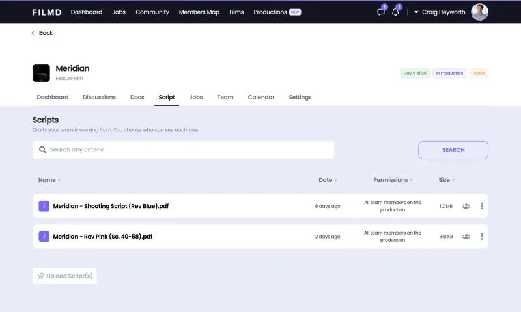521x312 pixels.
Task: Click permissions text in Shooting Script row
Action: pyautogui.click(x=393, y=206)
